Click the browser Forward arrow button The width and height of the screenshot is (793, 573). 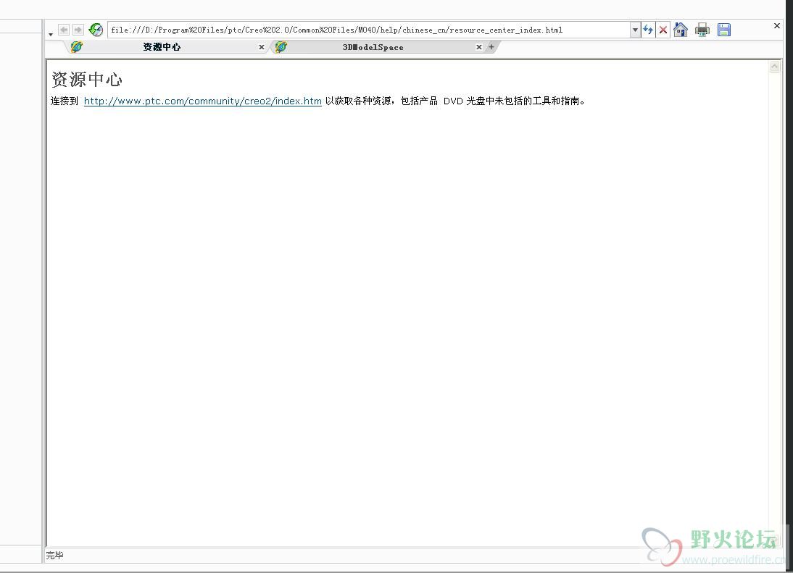tap(78, 30)
